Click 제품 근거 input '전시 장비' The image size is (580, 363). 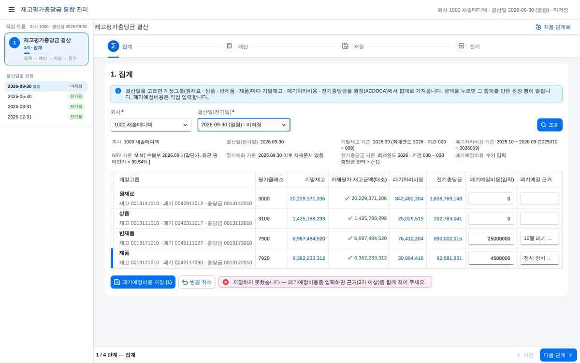(539, 258)
